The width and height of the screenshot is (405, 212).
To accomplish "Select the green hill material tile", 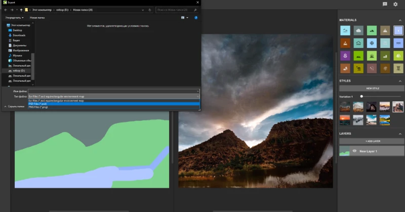I will (372, 30).
